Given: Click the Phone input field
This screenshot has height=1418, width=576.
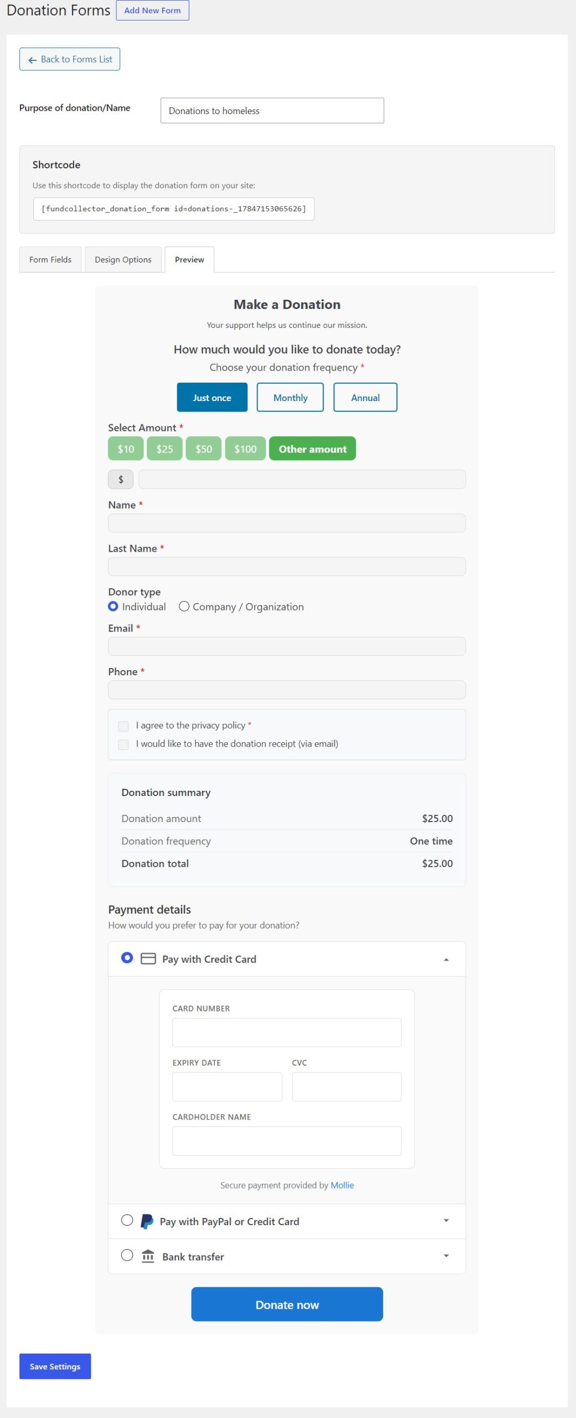Looking at the screenshot, I should [287, 690].
